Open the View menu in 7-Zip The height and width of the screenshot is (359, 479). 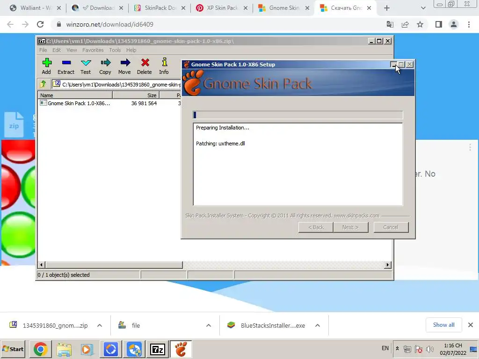click(72, 50)
